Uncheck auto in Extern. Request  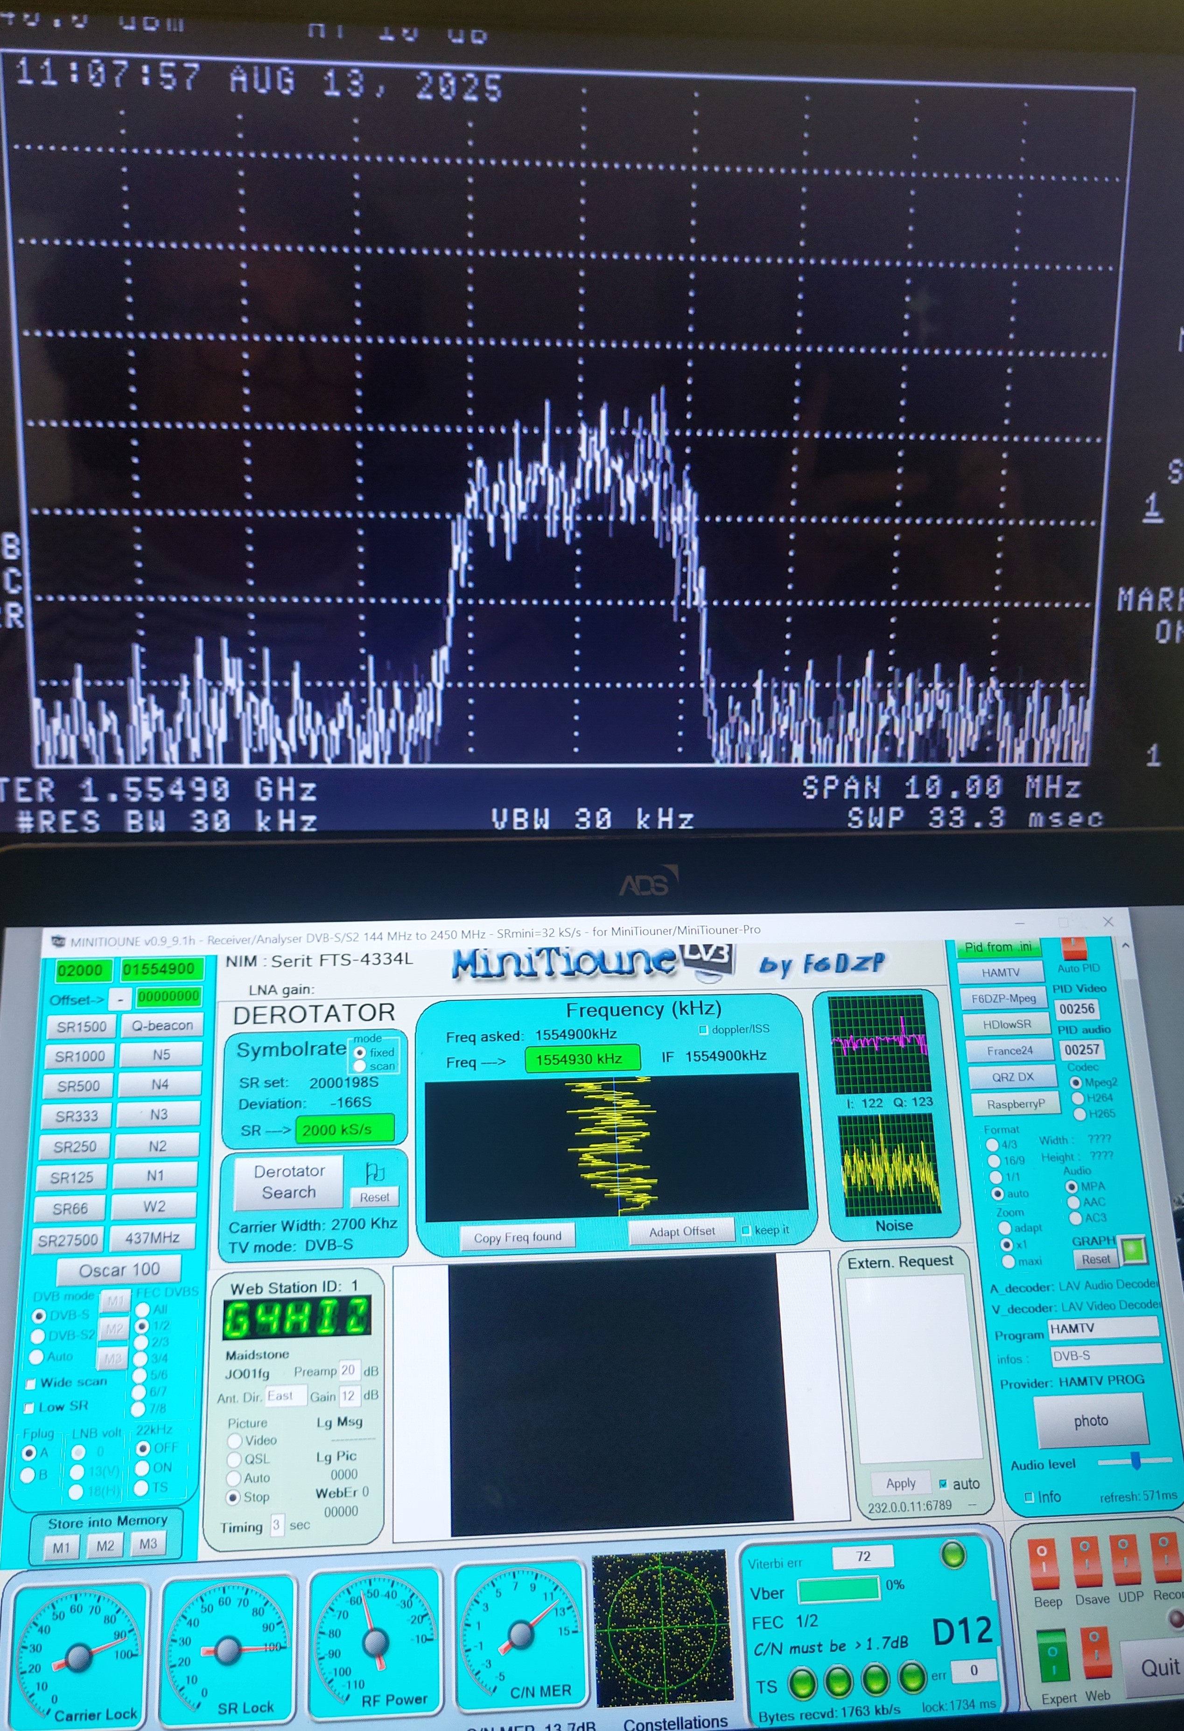click(x=944, y=1483)
